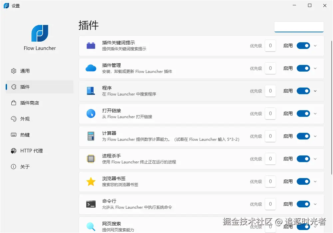Click the plugin list vertical scrollbar

332,108
